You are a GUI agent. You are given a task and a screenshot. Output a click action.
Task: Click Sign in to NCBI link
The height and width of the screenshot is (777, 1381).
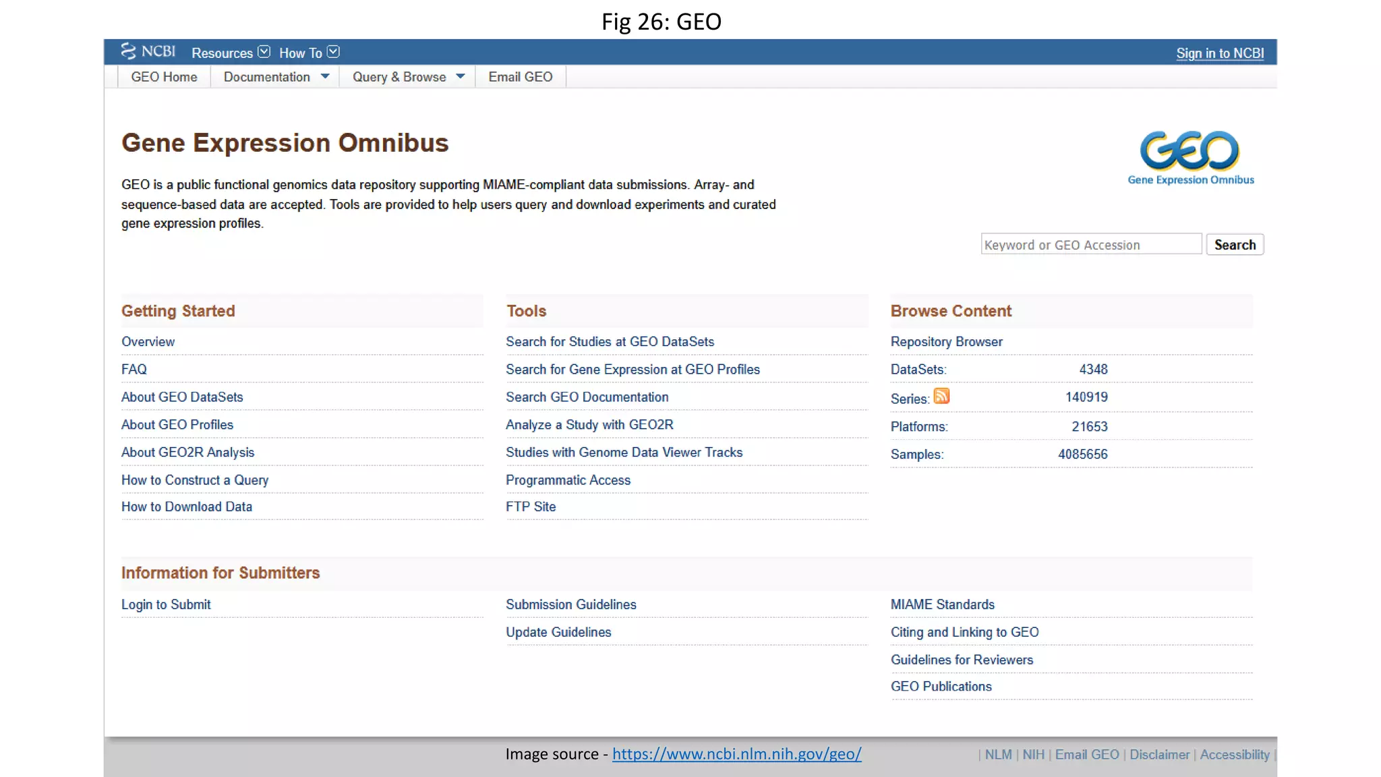(1220, 53)
